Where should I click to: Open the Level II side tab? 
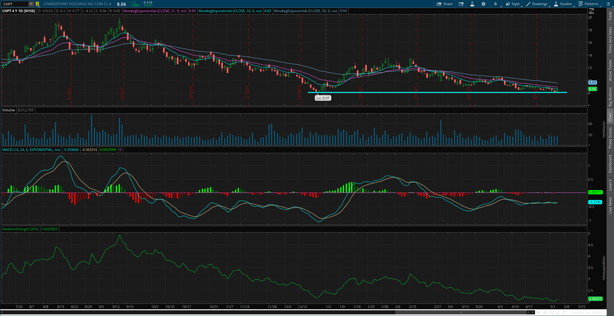610,185
